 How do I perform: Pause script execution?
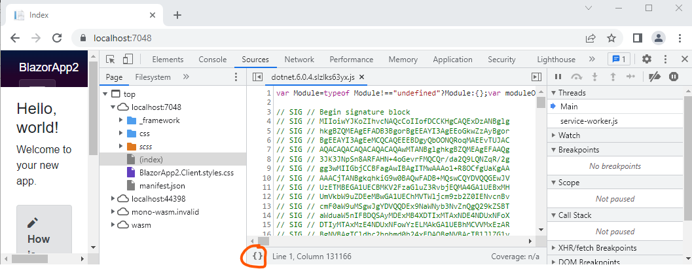pyautogui.click(x=558, y=77)
